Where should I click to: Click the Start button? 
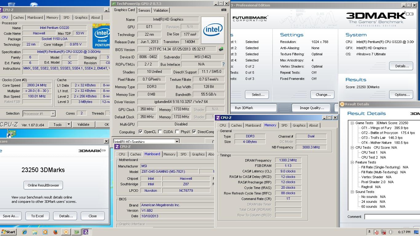tap(8, 232)
